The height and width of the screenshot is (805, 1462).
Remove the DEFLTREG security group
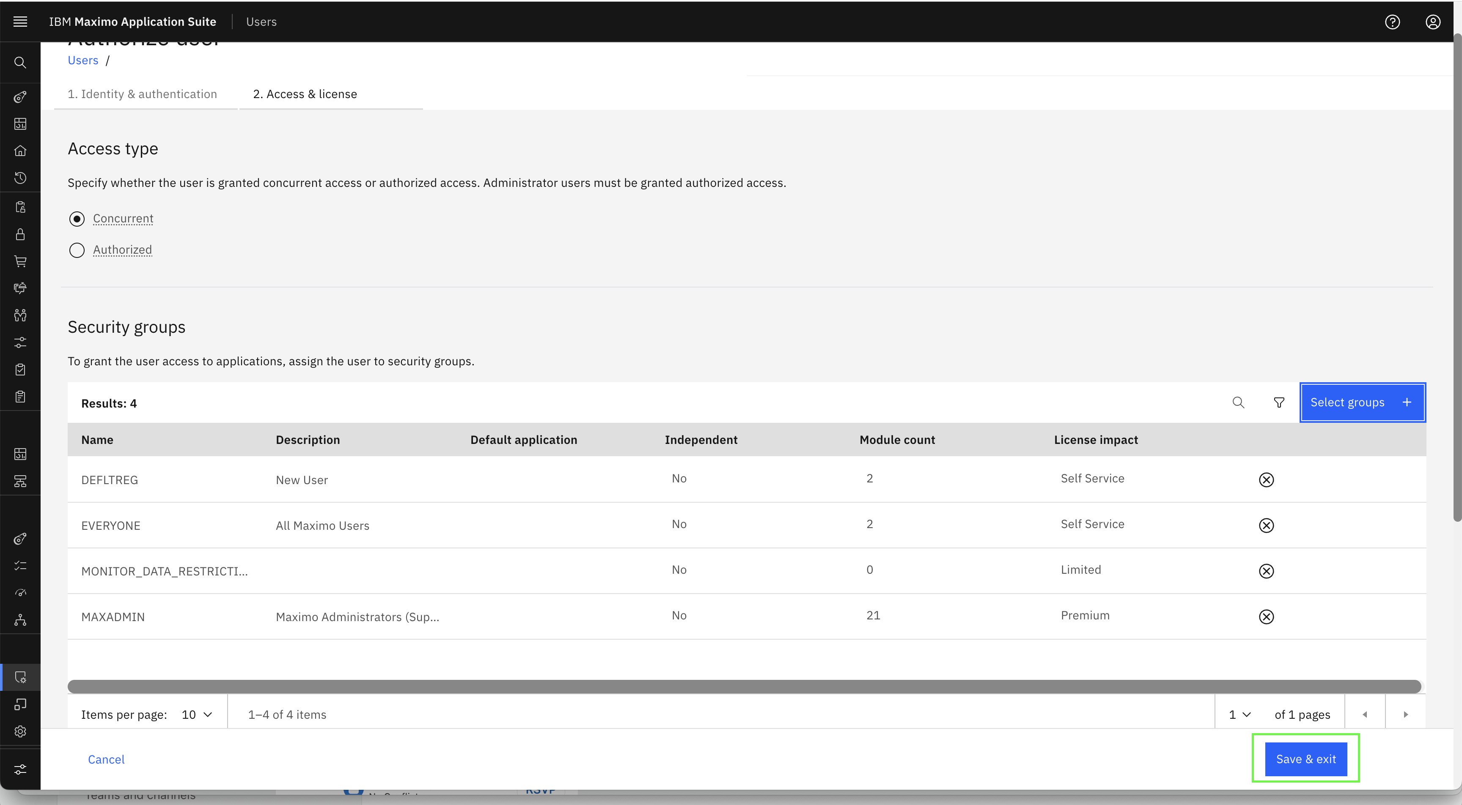[1266, 480]
